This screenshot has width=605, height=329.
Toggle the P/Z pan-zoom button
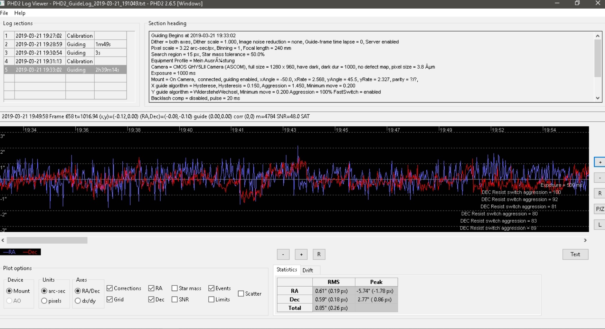[x=600, y=209]
